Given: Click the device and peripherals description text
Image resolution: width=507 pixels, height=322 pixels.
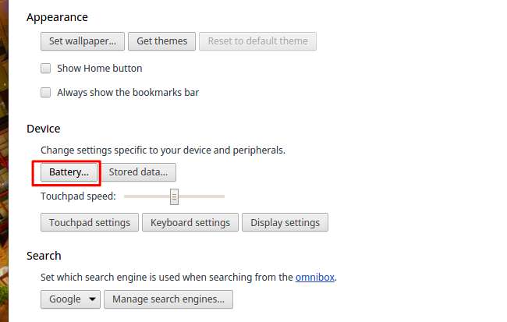Looking at the screenshot, I should click(162, 150).
